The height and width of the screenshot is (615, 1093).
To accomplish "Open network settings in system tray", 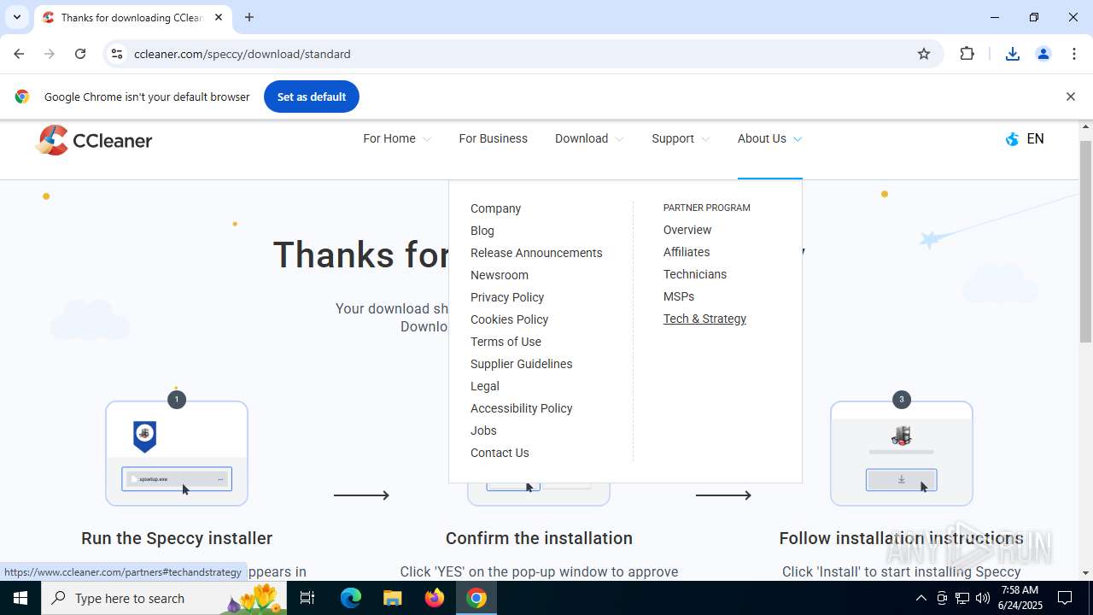I will (x=962, y=598).
